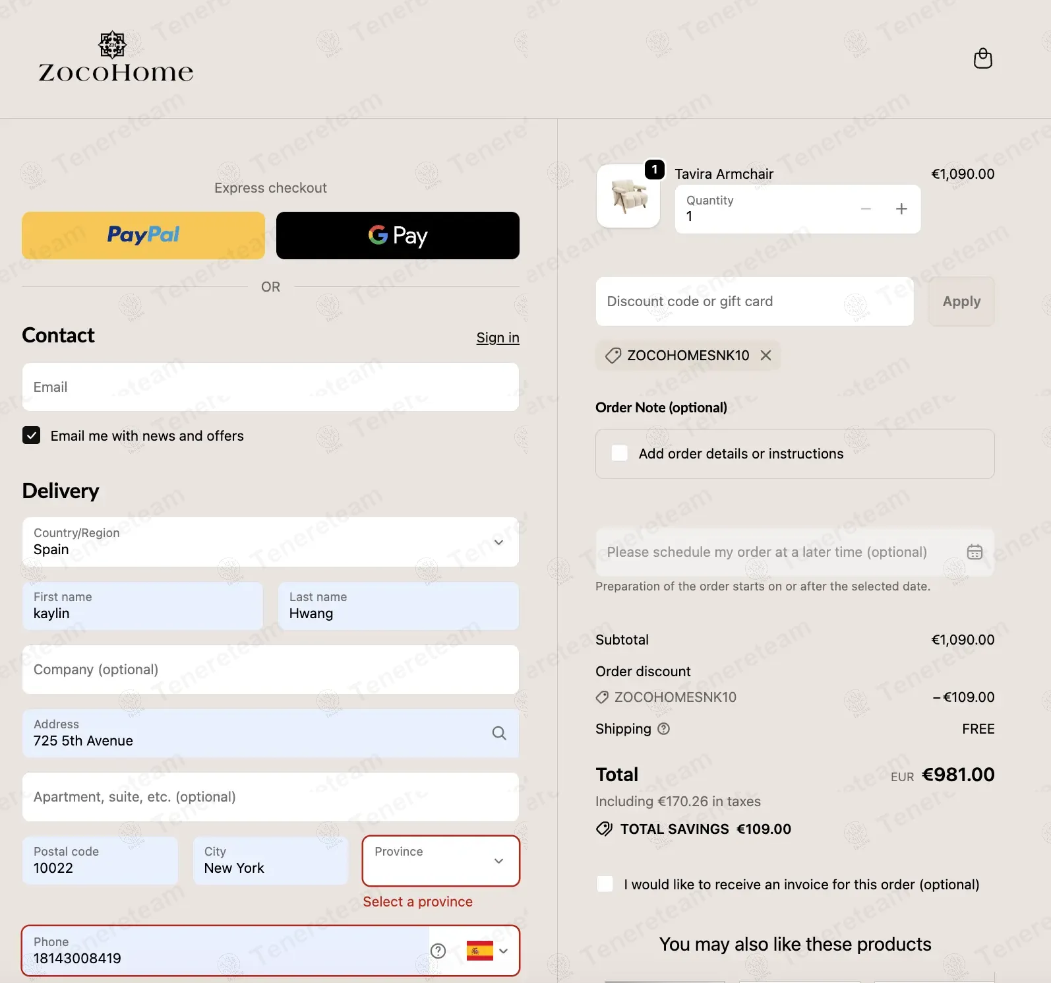Open the phone country flag selector
The width and height of the screenshot is (1051, 983).
[x=487, y=951]
